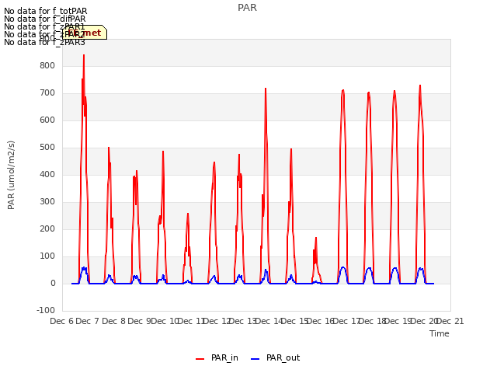
Task: Click the 500 y-axis tick label
Action: (x=47, y=148)
